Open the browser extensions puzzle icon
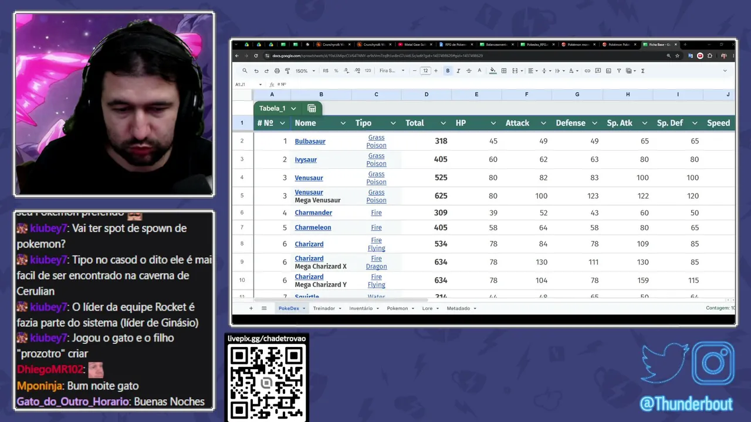751x422 pixels. pyautogui.click(x=710, y=56)
